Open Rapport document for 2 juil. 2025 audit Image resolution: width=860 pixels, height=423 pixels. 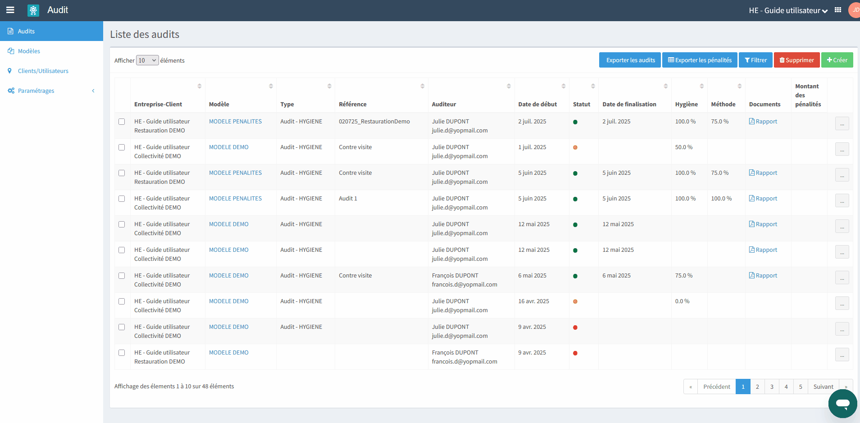tap(763, 122)
